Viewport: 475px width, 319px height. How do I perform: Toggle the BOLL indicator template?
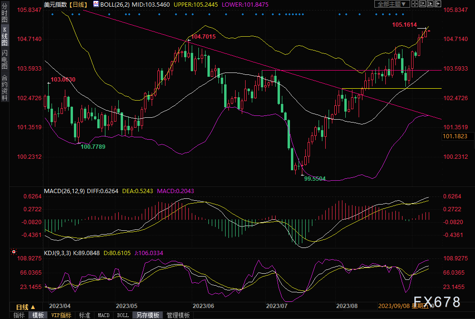pos(123,315)
